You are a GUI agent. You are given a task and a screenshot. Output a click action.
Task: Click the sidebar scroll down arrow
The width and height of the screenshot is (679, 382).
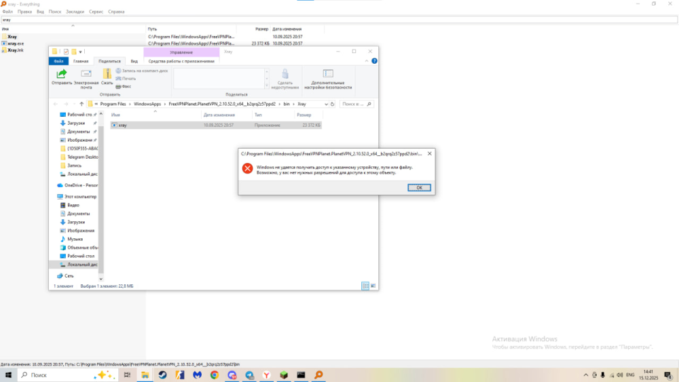(x=101, y=279)
